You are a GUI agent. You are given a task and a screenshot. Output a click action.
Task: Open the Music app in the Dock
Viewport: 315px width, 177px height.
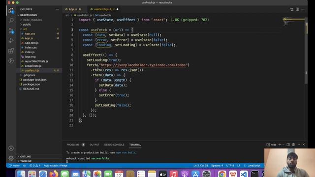click(174, 174)
